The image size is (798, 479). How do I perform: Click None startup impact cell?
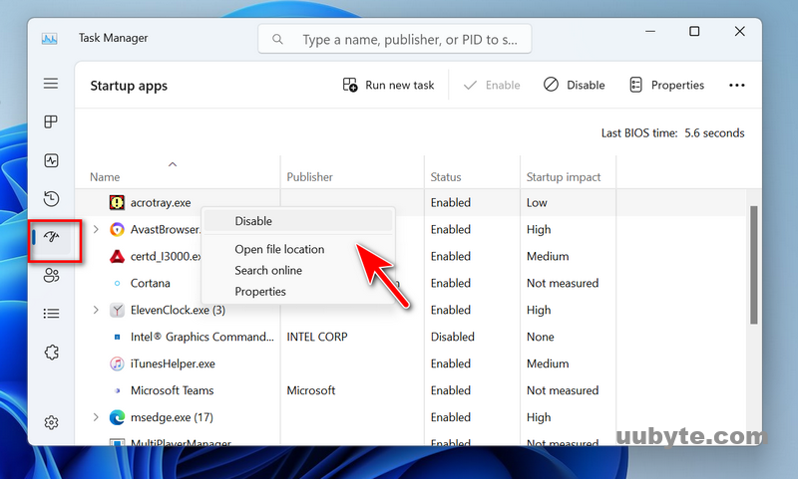[x=540, y=337]
